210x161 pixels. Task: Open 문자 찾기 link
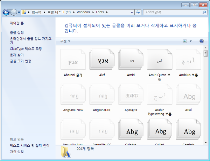[x=17, y=55]
